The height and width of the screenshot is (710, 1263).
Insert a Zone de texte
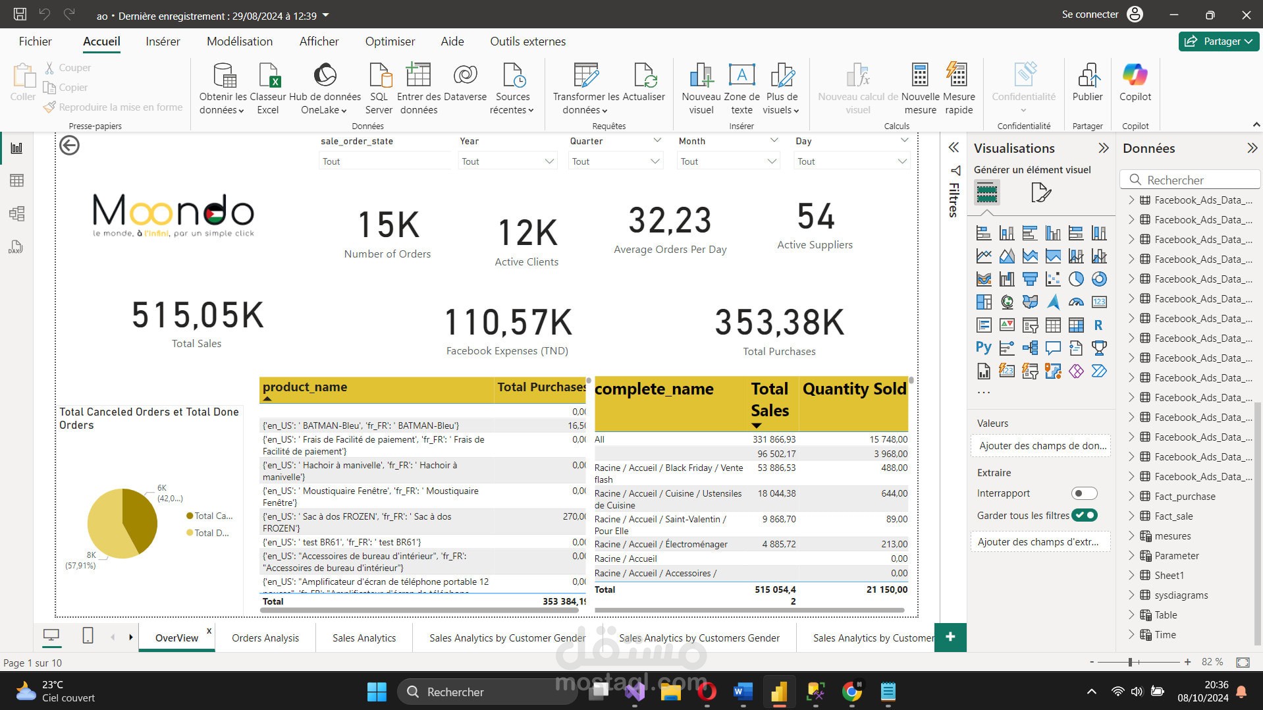point(741,88)
